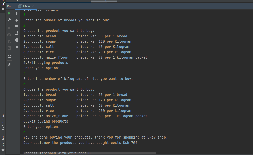Toggle scroll to end of console

point(17,33)
